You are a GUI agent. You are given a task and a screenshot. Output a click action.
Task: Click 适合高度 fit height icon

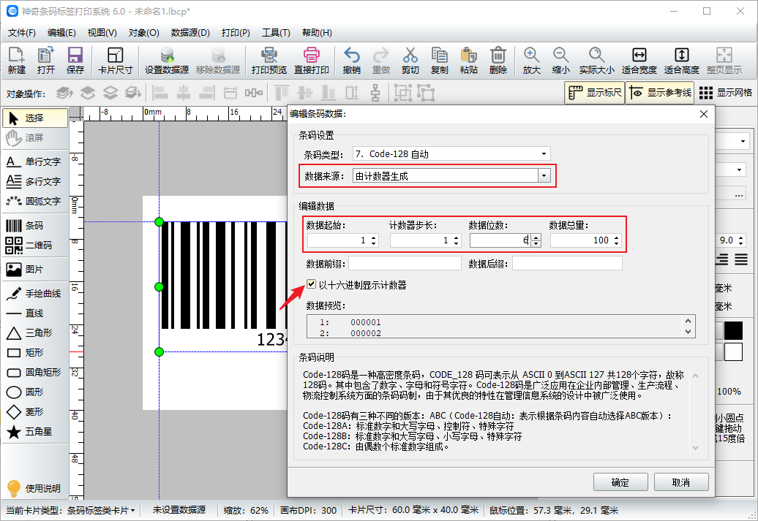click(682, 61)
